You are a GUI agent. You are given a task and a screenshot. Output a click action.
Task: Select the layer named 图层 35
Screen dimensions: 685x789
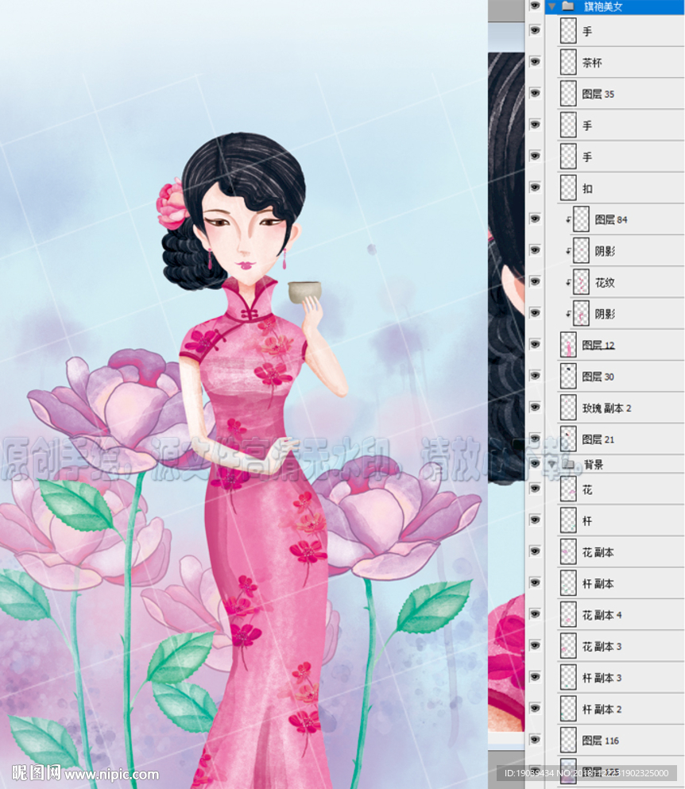(x=598, y=94)
